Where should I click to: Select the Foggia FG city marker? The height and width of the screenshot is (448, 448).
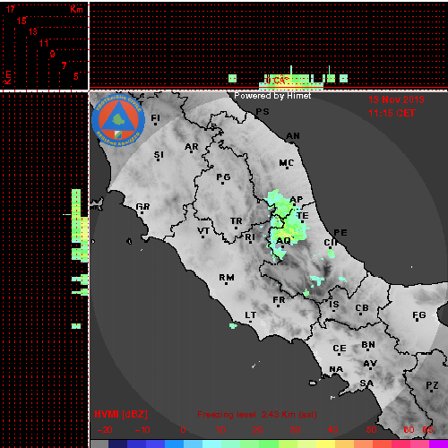click(418, 320)
